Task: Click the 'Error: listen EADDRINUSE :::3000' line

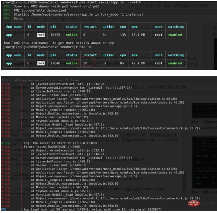Action: pos(52,147)
